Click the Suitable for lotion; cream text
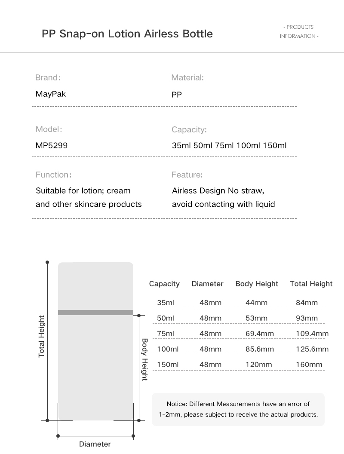 tap(83, 191)
